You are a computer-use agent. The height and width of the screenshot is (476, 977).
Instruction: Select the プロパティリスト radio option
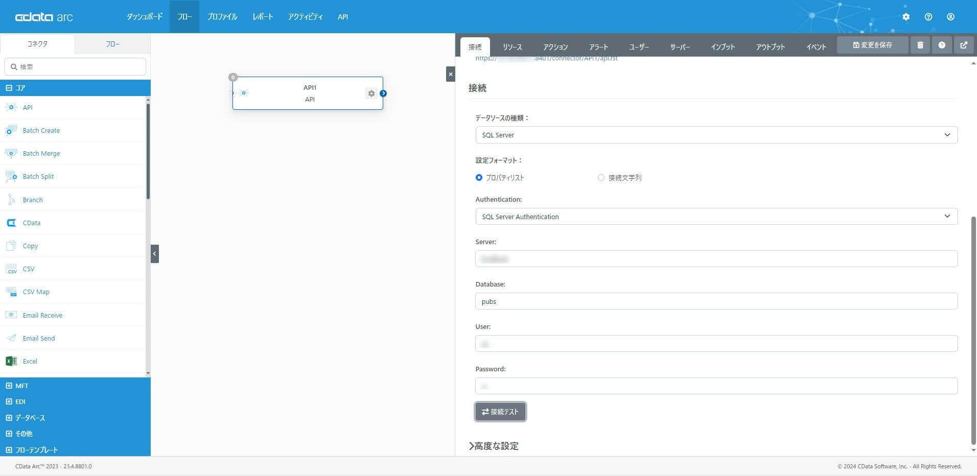click(x=479, y=178)
